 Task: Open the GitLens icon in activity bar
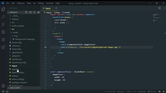click(3, 32)
